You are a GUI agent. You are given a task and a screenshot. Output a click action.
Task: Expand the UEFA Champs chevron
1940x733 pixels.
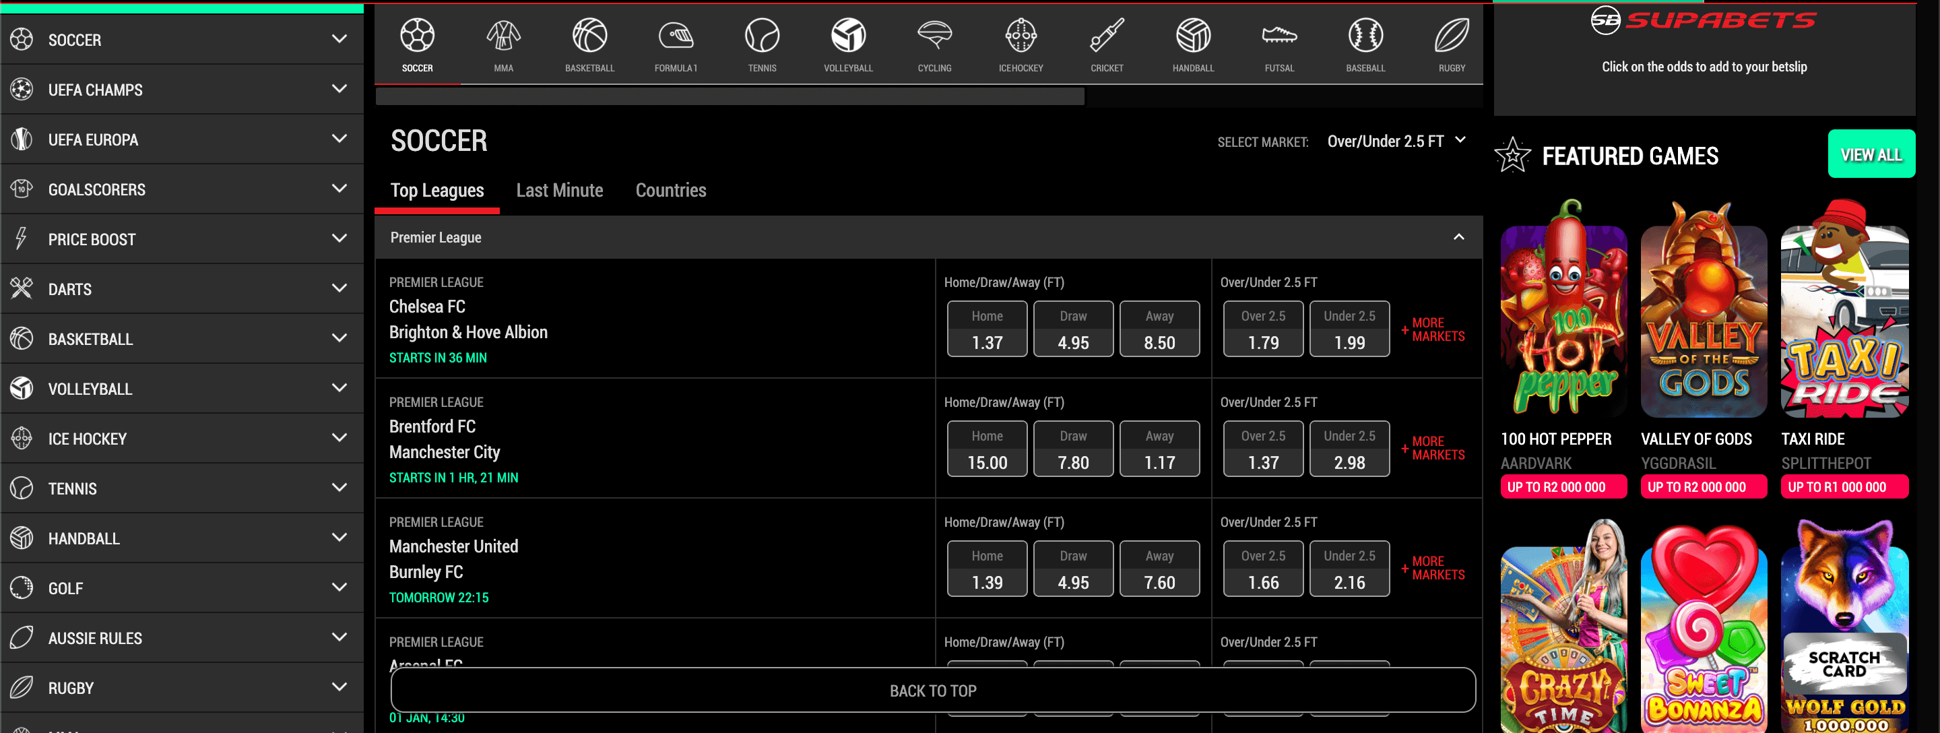[339, 89]
